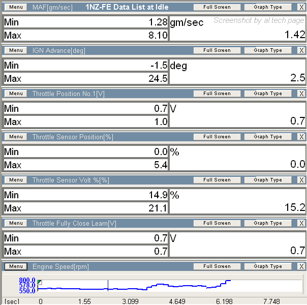Image resolution: width=307 pixels, height=305 pixels.
Task: Open Menu for MAF[gm/sec] panel
Action: tap(16, 7)
